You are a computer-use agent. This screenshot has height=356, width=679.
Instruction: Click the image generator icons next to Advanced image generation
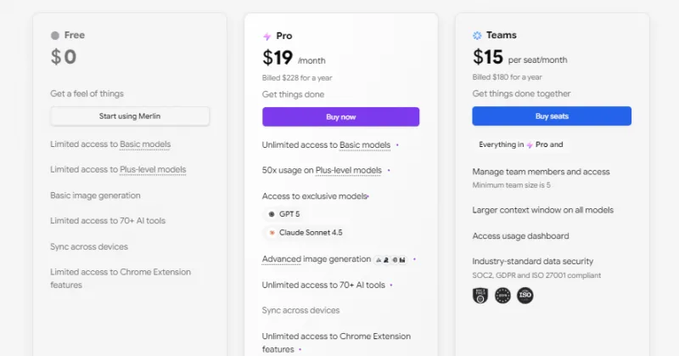391,259
